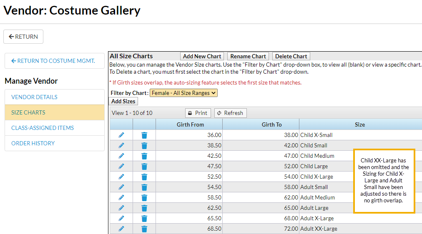The height and width of the screenshot is (234, 422).
Task: Edit the Adult XX-Large size row
Action: (121, 229)
